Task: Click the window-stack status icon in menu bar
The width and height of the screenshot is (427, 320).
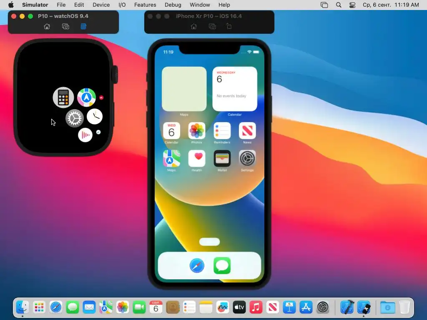Action: click(x=324, y=5)
